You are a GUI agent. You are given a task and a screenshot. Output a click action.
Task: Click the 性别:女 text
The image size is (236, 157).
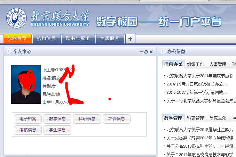[49, 86]
